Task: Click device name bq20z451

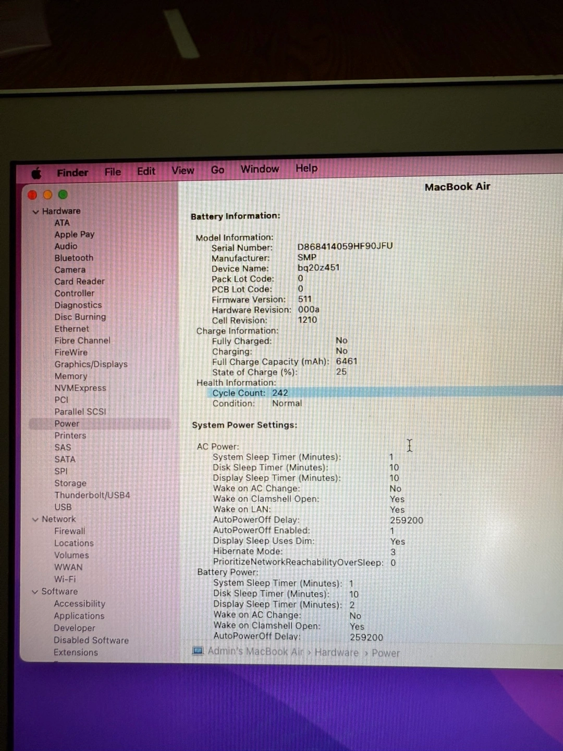Action: pos(319,268)
